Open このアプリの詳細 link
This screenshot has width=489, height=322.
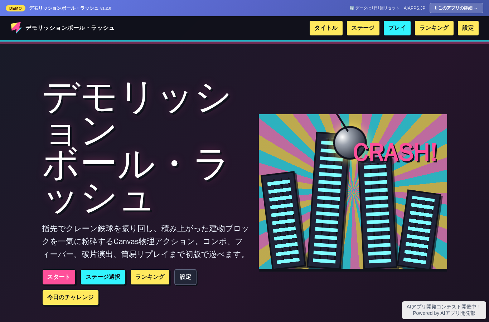point(456,8)
